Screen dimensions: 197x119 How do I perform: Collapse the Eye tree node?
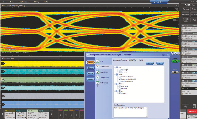115,67
